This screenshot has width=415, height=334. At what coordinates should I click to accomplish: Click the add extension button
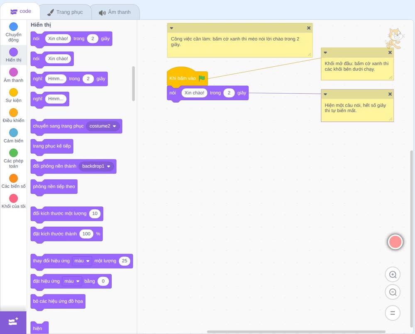[x=13, y=322]
